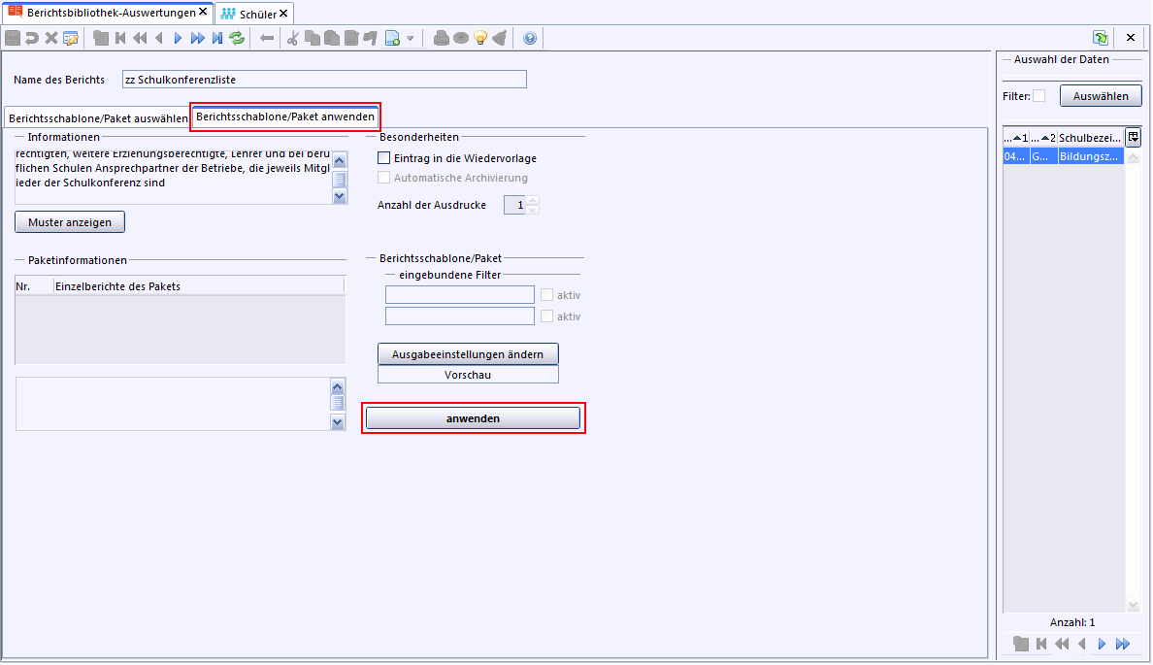Tick the first aktiv filter checkbox
Image resolution: width=1153 pixels, height=665 pixels.
tap(547, 295)
